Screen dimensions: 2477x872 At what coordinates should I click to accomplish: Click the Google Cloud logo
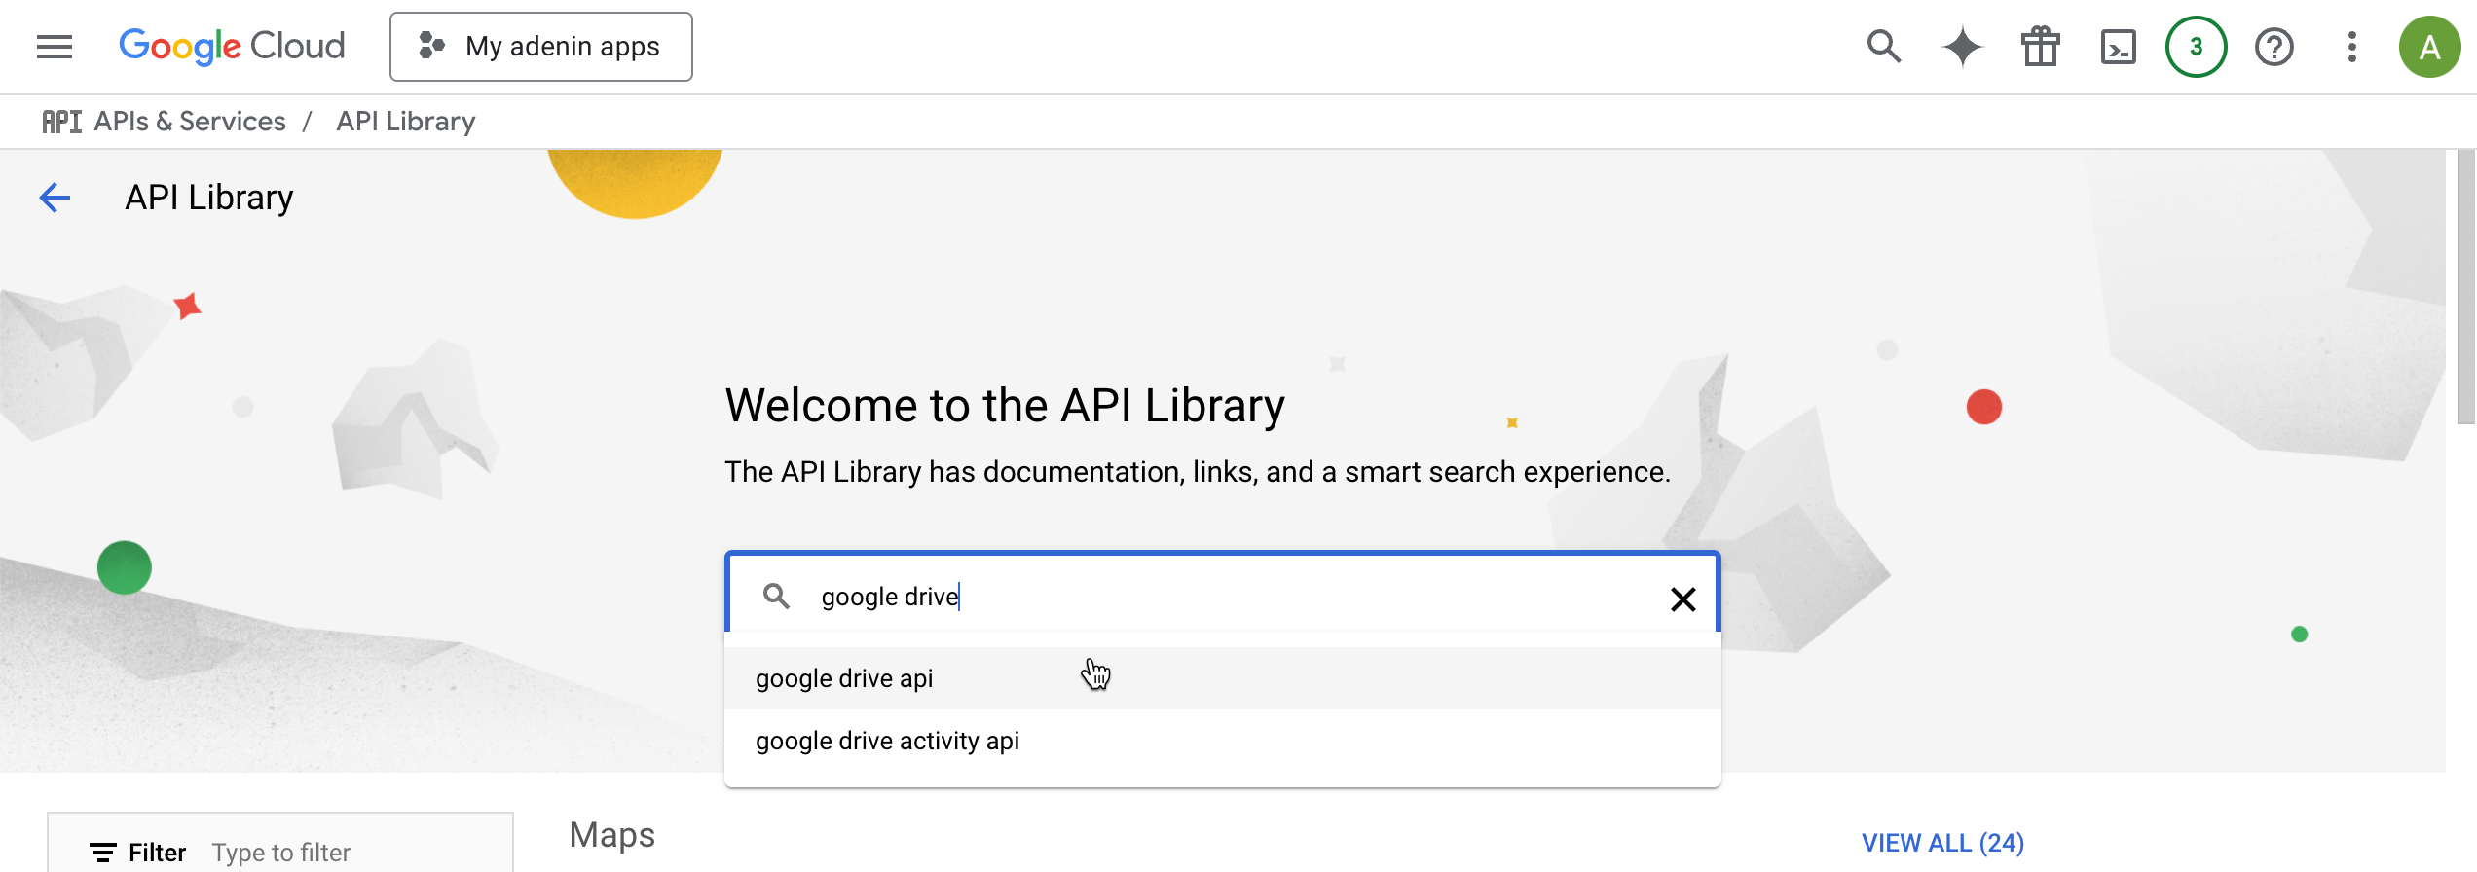[x=232, y=47]
